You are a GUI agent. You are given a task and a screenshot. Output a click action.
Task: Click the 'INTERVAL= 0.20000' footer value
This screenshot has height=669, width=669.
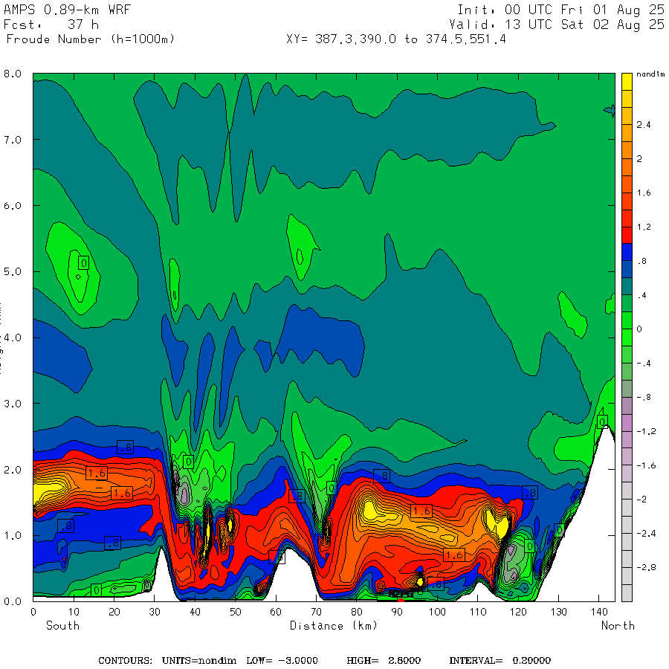(x=500, y=661)
